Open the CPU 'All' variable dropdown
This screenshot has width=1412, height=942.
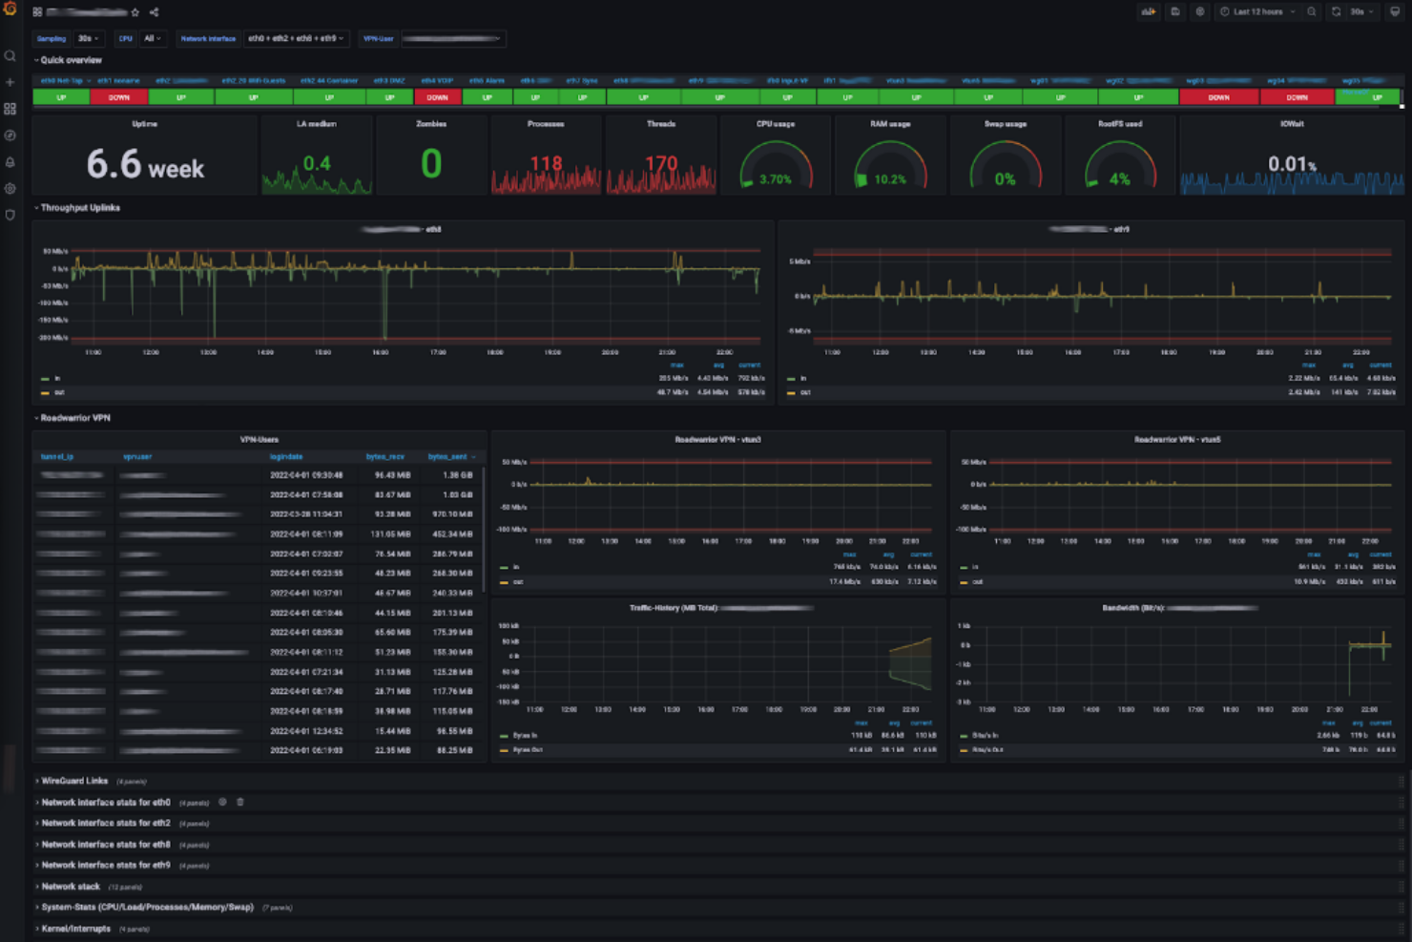[148, 38]
